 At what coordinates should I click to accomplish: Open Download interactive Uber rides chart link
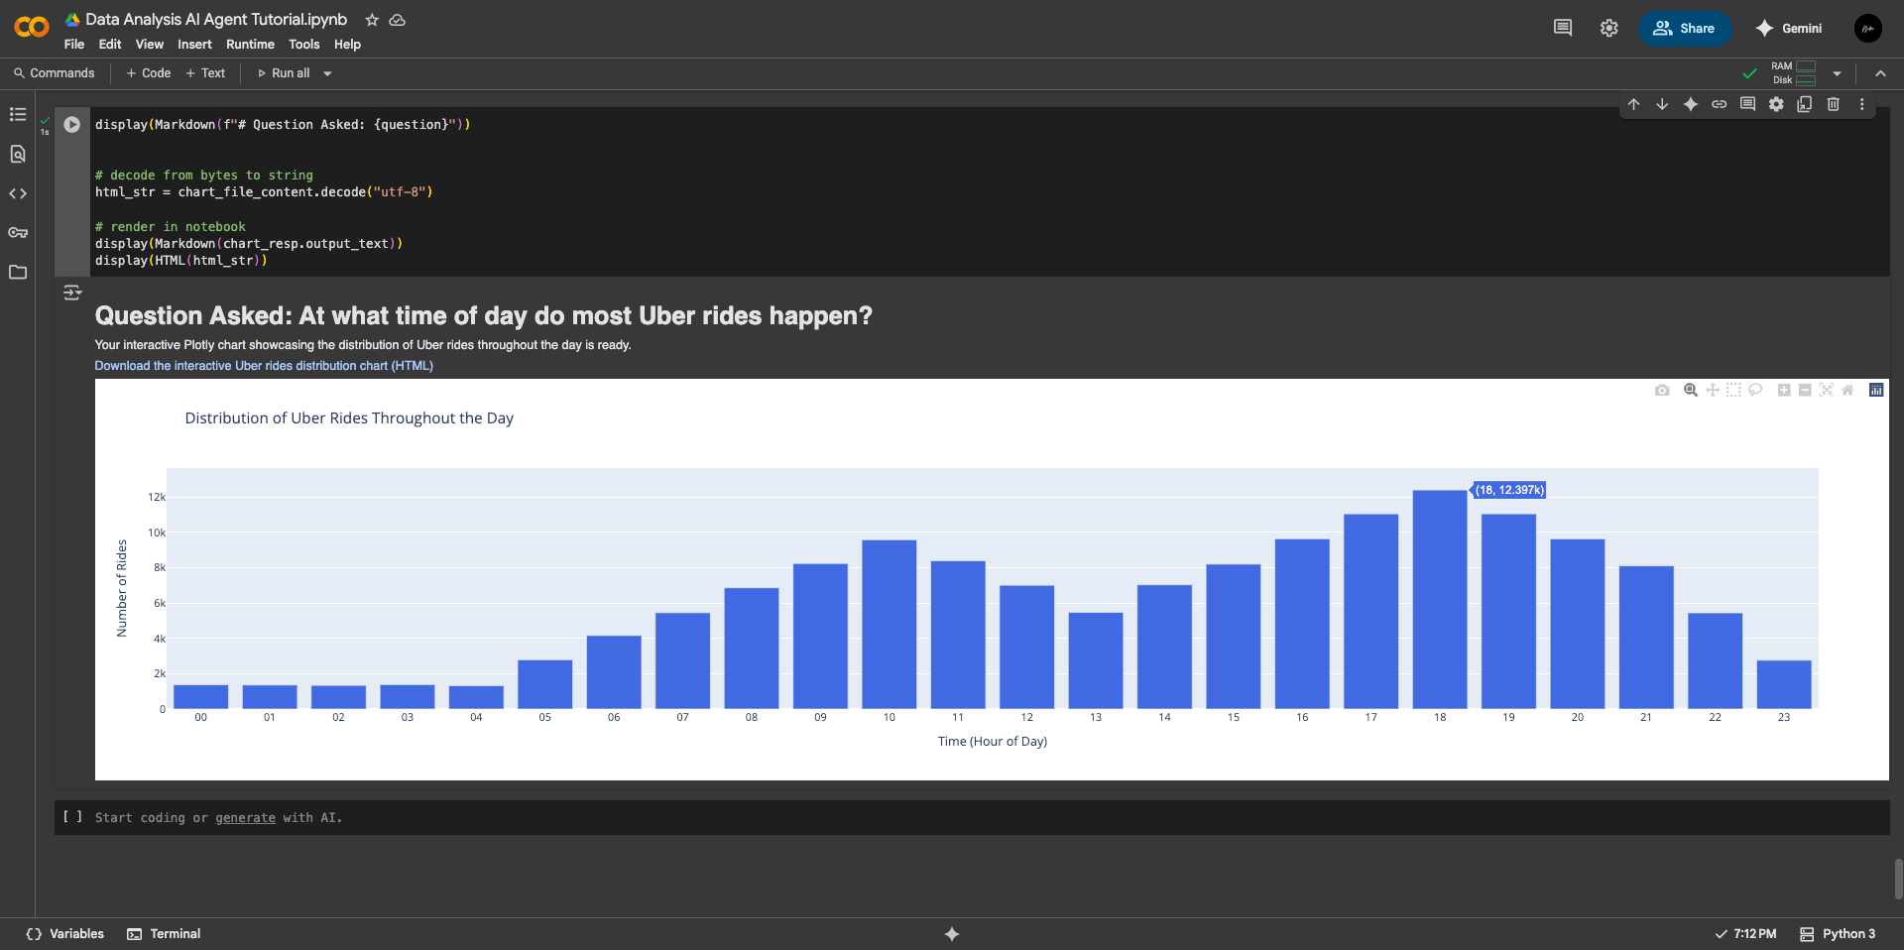[x=264, y=366]
